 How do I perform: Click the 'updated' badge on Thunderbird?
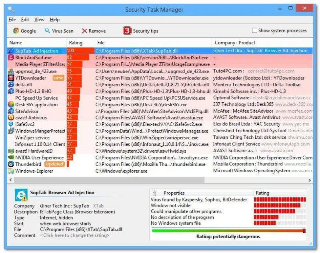55,164
